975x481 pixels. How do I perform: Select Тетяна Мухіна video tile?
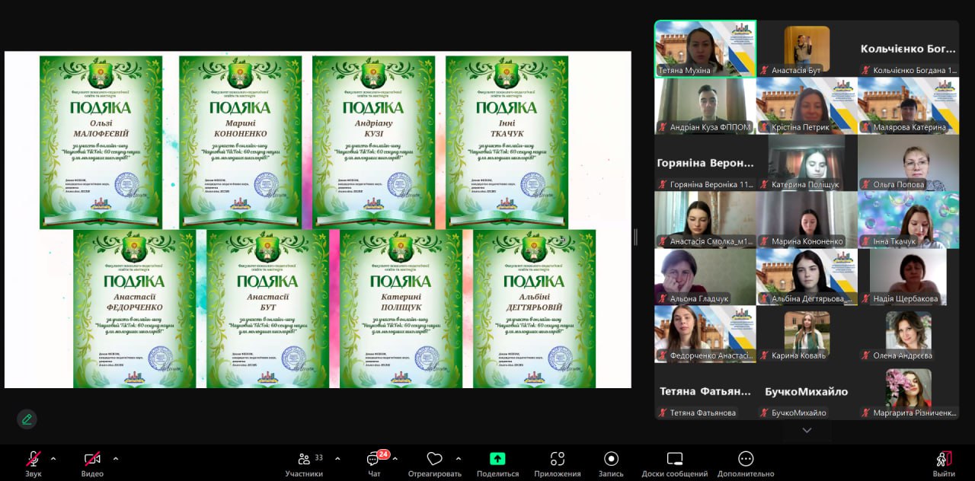tap(705, 49)
